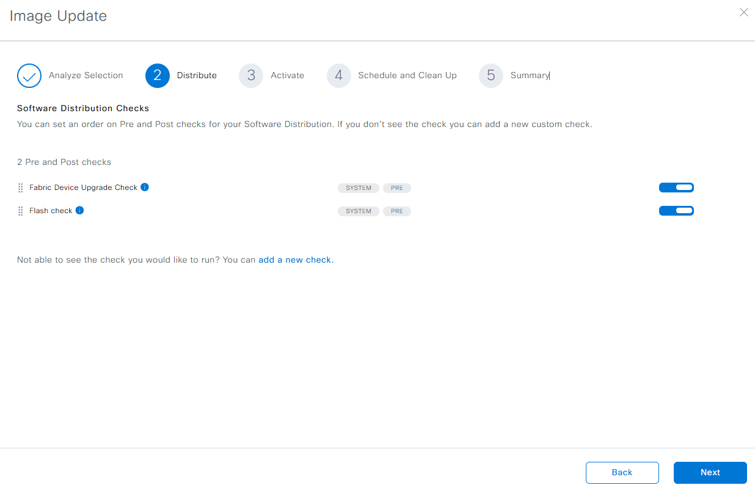Viewport: 755px width, 496px height.
Task: Open the Summary step label
Action: (530, 75)
